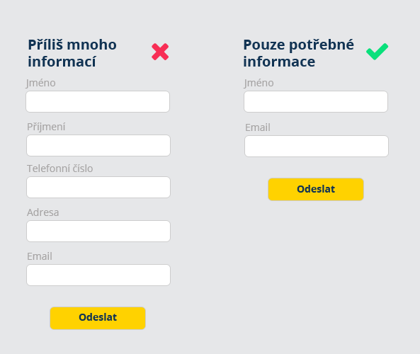Click the red X cross icon
The width and height of the screenshot is (420, 354).
click(x=160, y=52)
